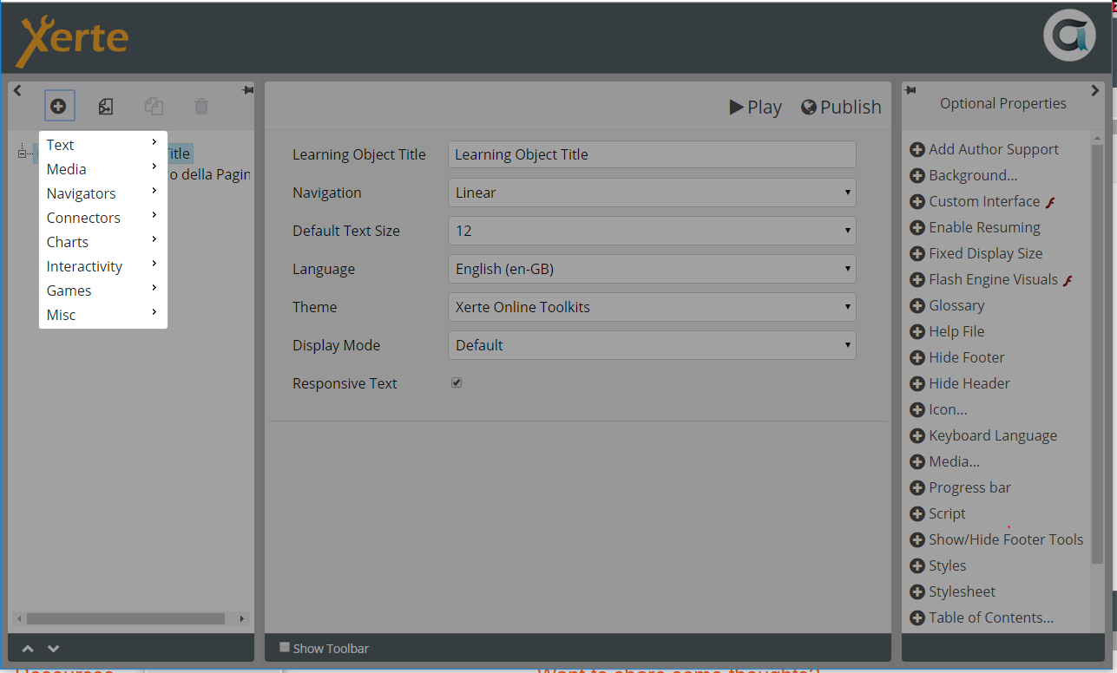Toggle the Responsive Text checkbox
Image resolution: width=1117 pixels, height=673 pixels.
pyautogui.click(x=457, y=382)
